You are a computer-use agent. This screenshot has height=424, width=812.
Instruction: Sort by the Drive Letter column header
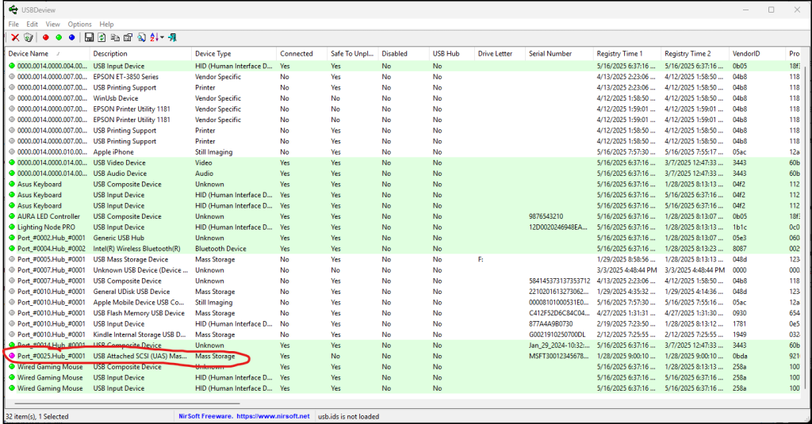500,54
